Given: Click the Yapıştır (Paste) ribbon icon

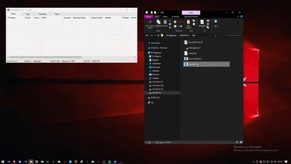Looking at the screenshot, I should tap(165, 22).
